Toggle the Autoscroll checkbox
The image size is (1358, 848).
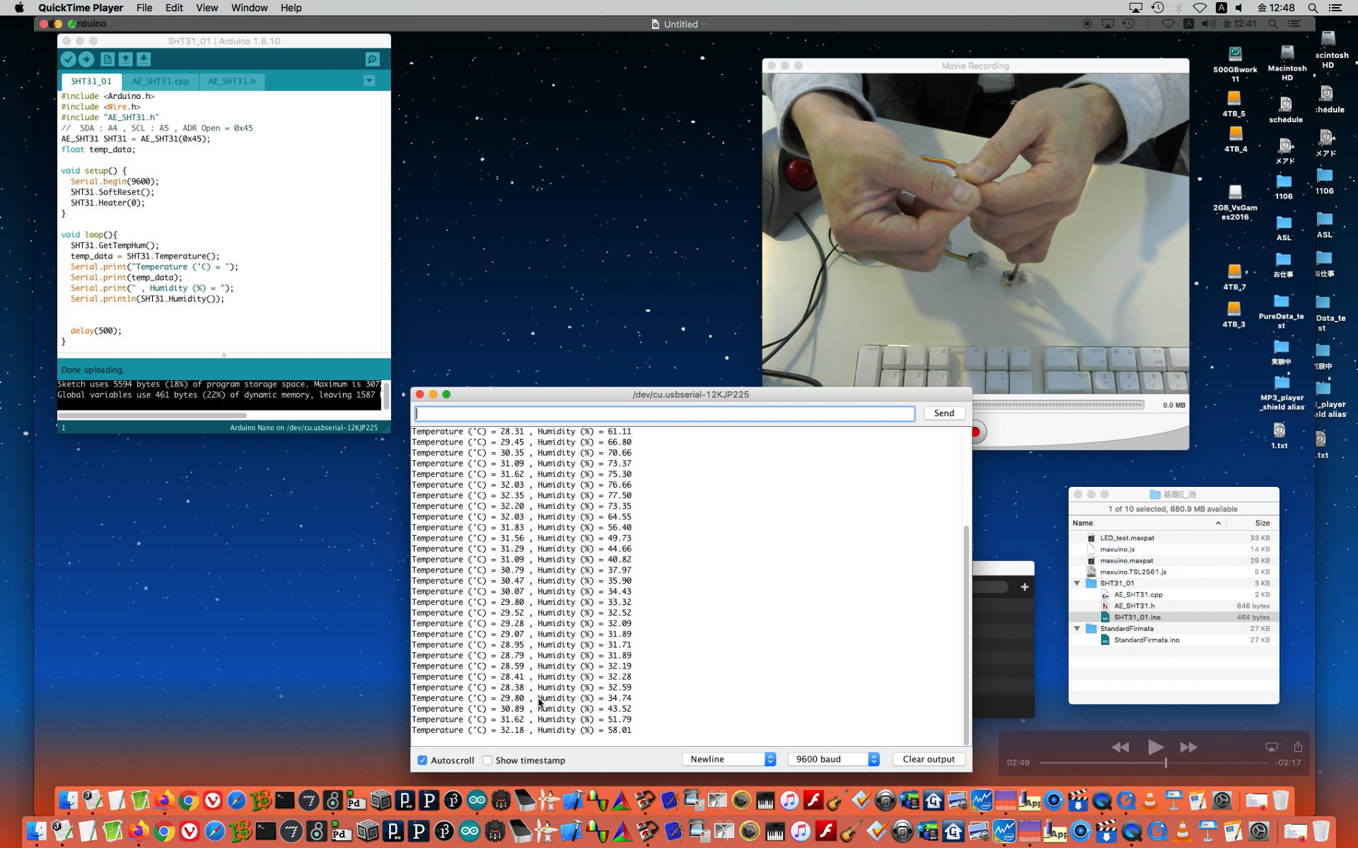coord(422,760)
